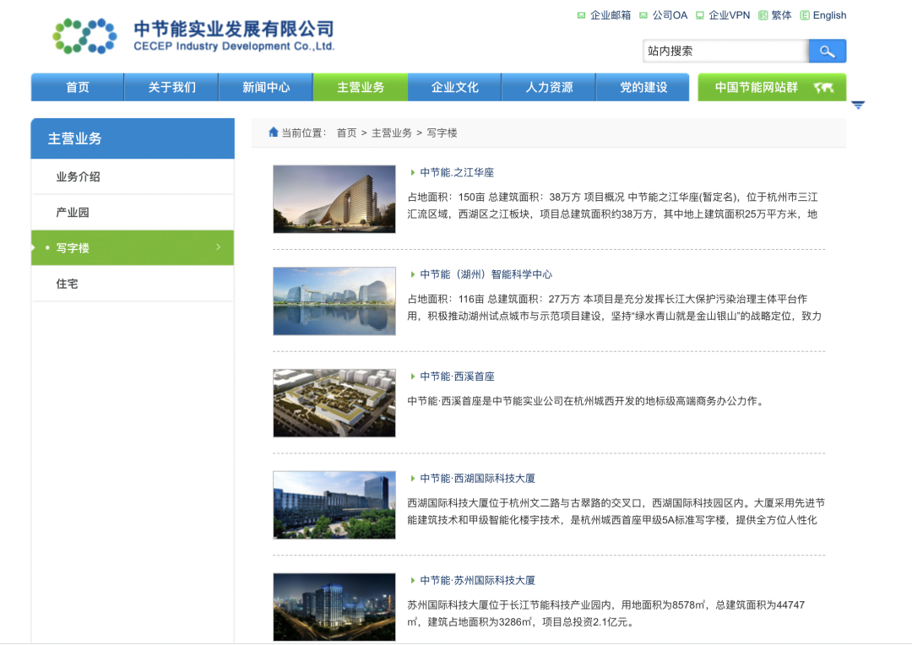Viewport: 912px width, 645px height.
Task: Click the home icon in the breadcrumb
Action: 274,132
